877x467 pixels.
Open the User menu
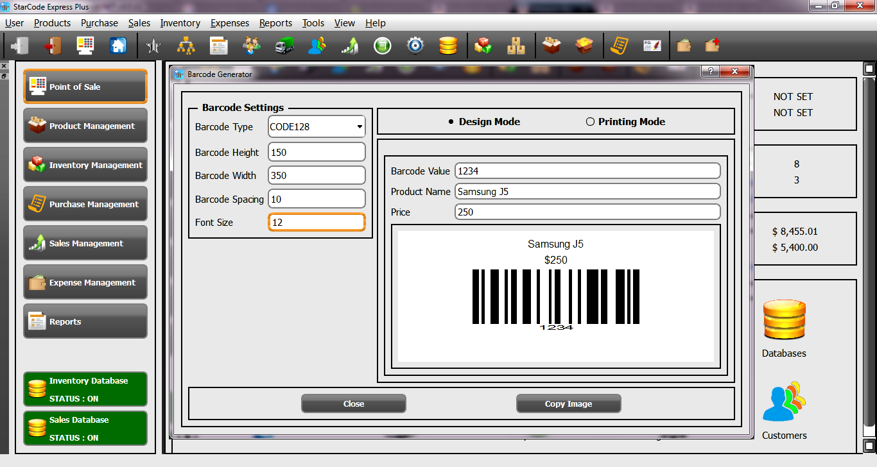pyautogui.click(x=14, y=23)
